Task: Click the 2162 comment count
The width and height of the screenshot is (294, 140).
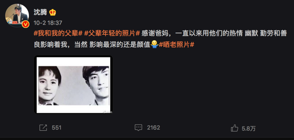Action: pyautogui.click(x=153, y=128)
